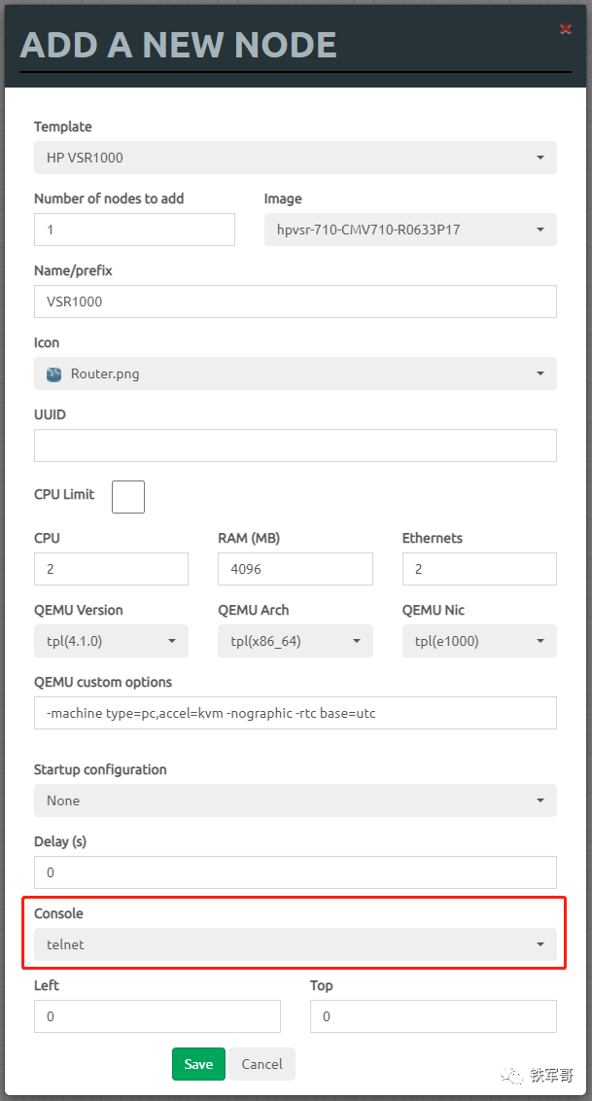Image resolution: width=592 pixels, height=1101 pixels.
Task: Expand the Image dropdown list
Action: (410, 230)
